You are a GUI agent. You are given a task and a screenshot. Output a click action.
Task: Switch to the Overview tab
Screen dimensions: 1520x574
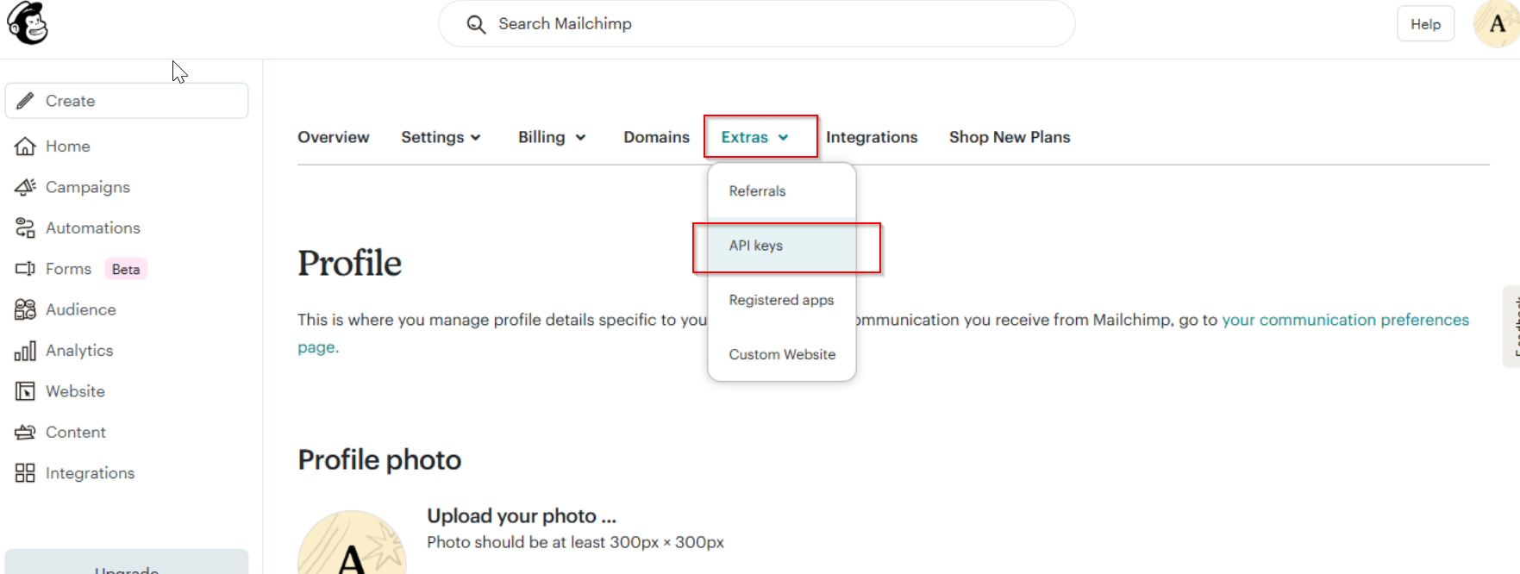[x=333, y=137]
